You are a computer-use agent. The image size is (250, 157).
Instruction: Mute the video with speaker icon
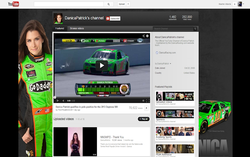point(63,101)
